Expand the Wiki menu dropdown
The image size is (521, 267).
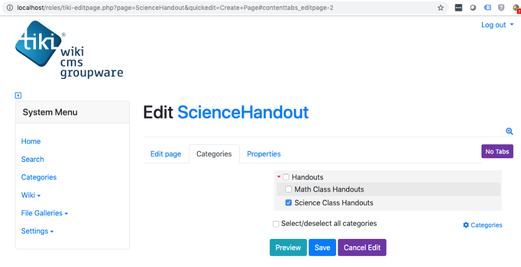tap(31, 195)
